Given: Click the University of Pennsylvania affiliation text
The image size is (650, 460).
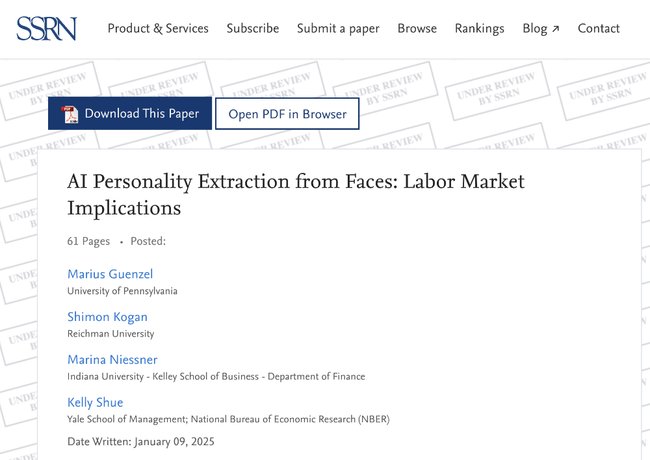Looking at the screenshot, I should (122, 291).
